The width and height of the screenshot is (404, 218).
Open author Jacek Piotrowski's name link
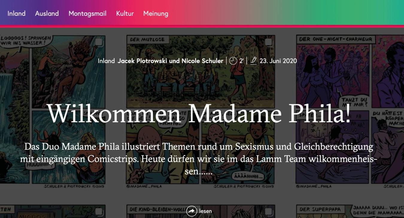pos(142,61)
